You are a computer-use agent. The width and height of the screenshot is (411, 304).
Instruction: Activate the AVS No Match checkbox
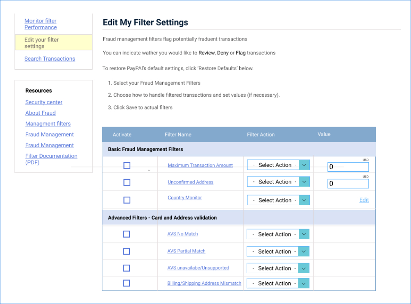tap(127, 234)
